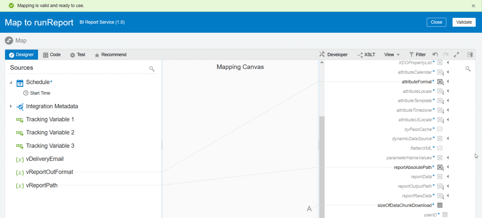Click the Schedule calendar icon
This screenshot has width=482, height=218.
point(20,82)
